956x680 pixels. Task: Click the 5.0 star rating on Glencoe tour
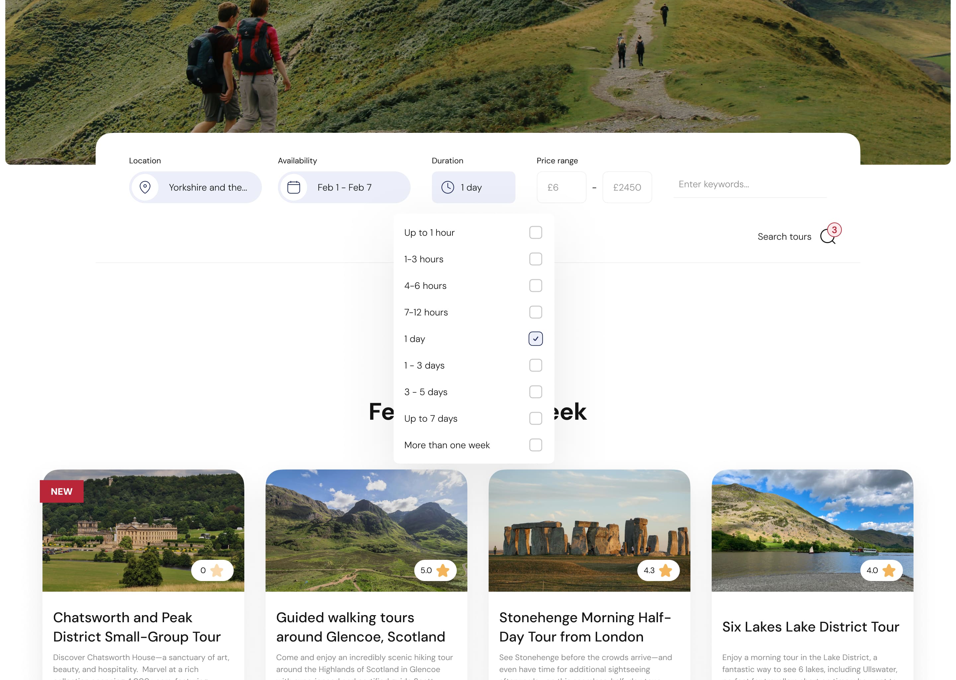coord(435,570)
